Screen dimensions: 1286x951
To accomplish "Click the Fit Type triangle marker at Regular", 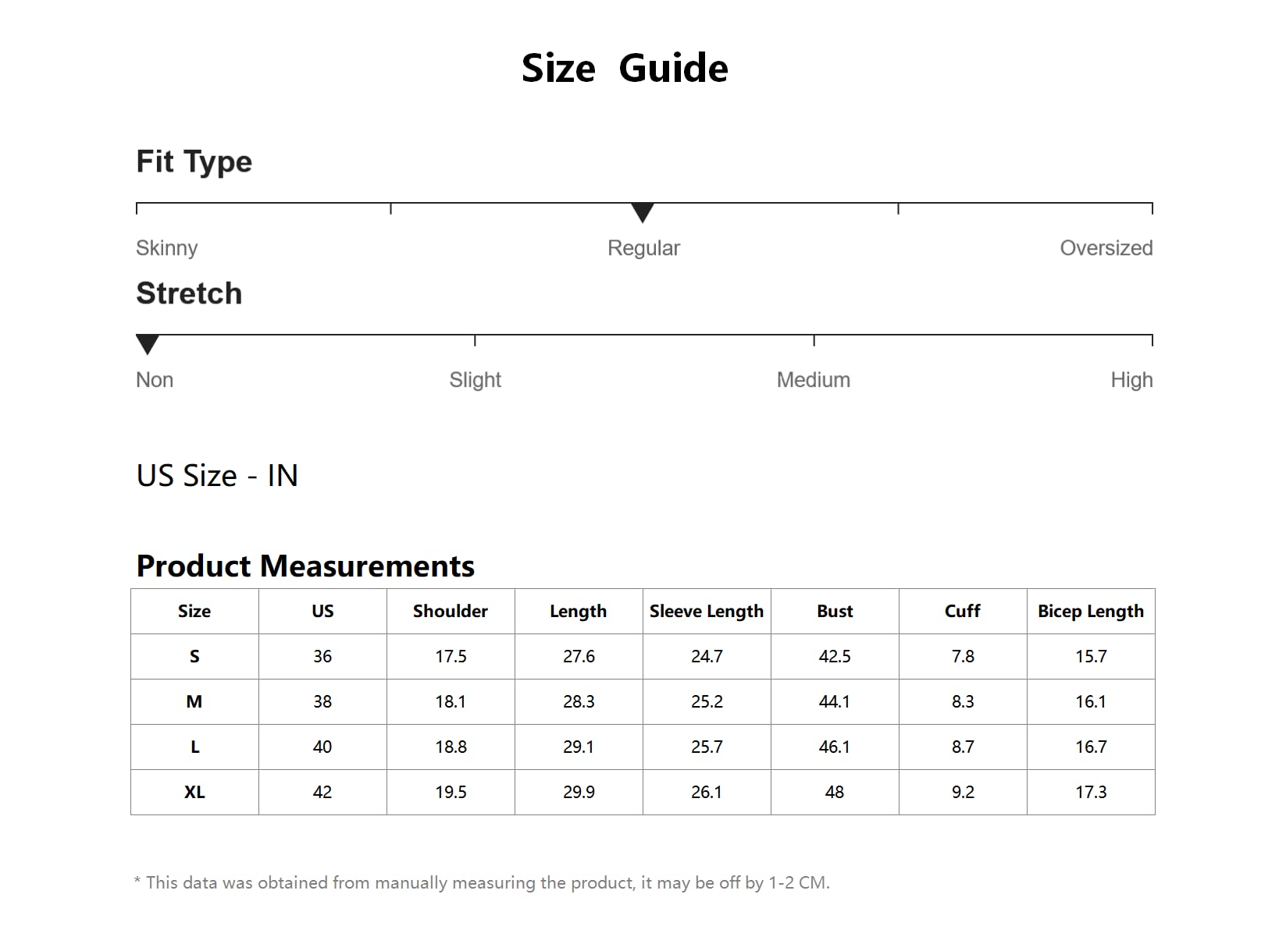I will (642, 211).
